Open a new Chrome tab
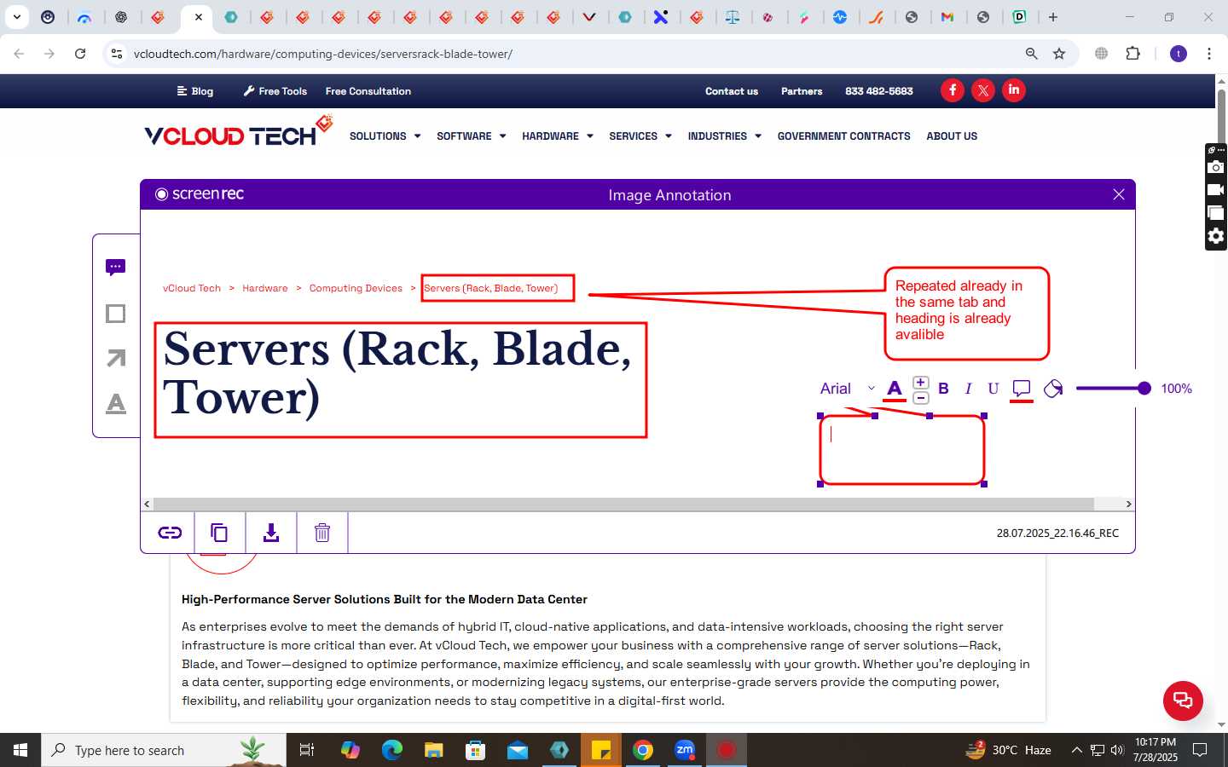Image resolution: width=1228 pixels, height=767 pixels. pyautogui.click(x=1053, y=17)
